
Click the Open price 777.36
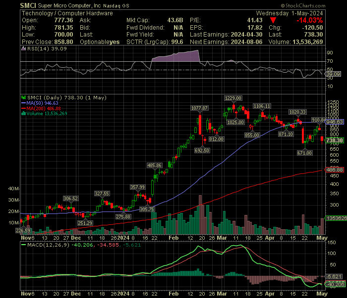(x=64, y=20)
